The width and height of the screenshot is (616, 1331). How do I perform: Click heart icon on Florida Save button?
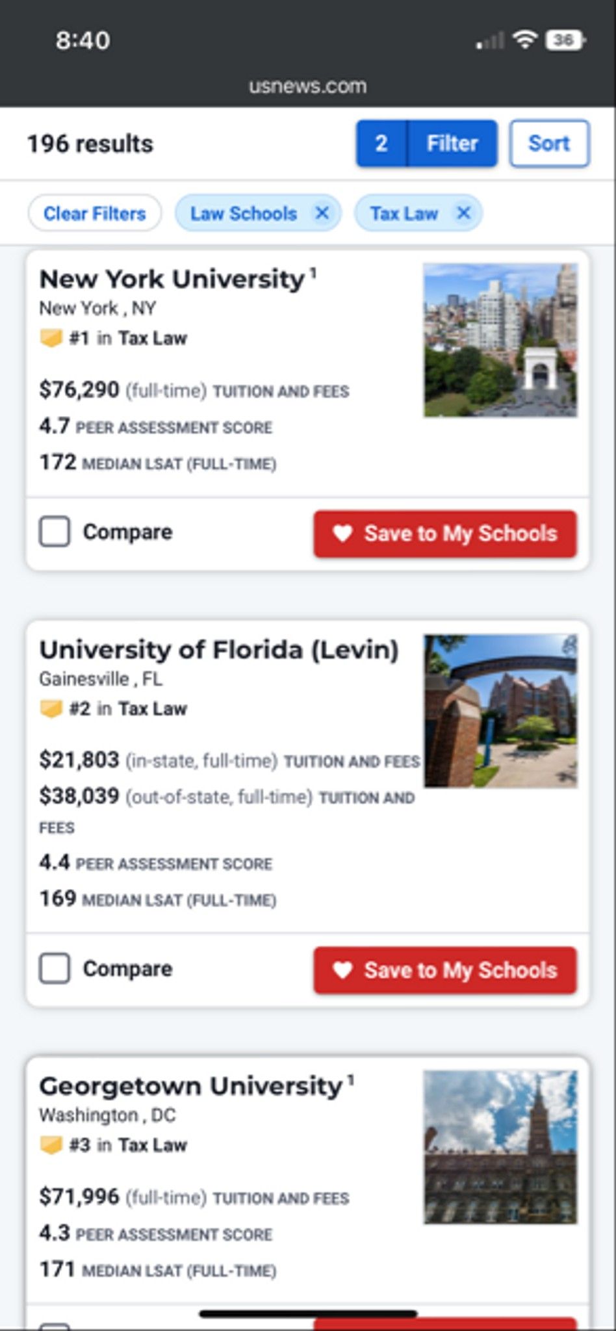click(342, 970)
